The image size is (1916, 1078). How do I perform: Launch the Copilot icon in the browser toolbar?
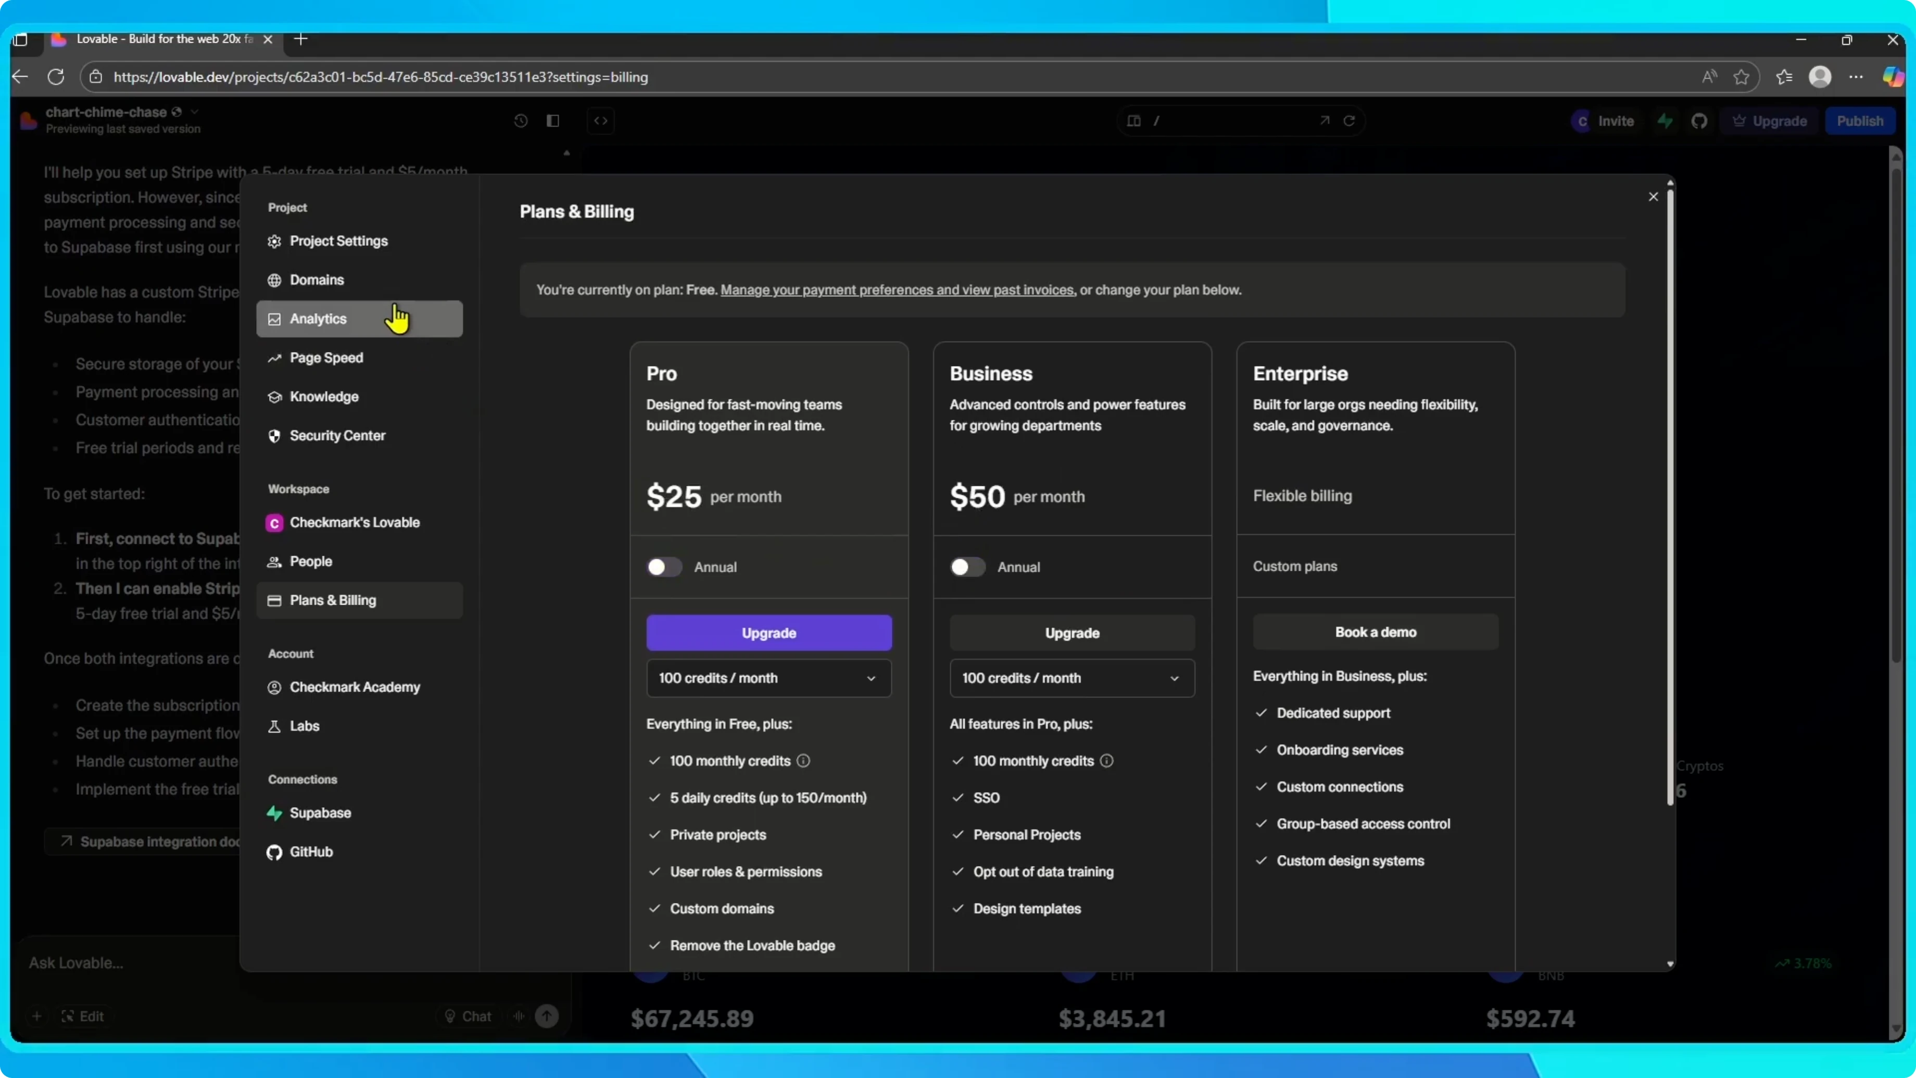click(1893, 77)
